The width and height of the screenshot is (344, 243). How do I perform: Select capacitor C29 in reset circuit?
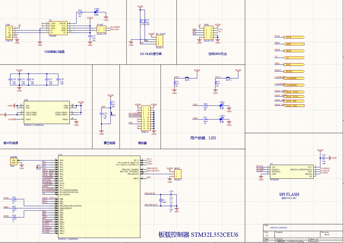click(101, 114)
